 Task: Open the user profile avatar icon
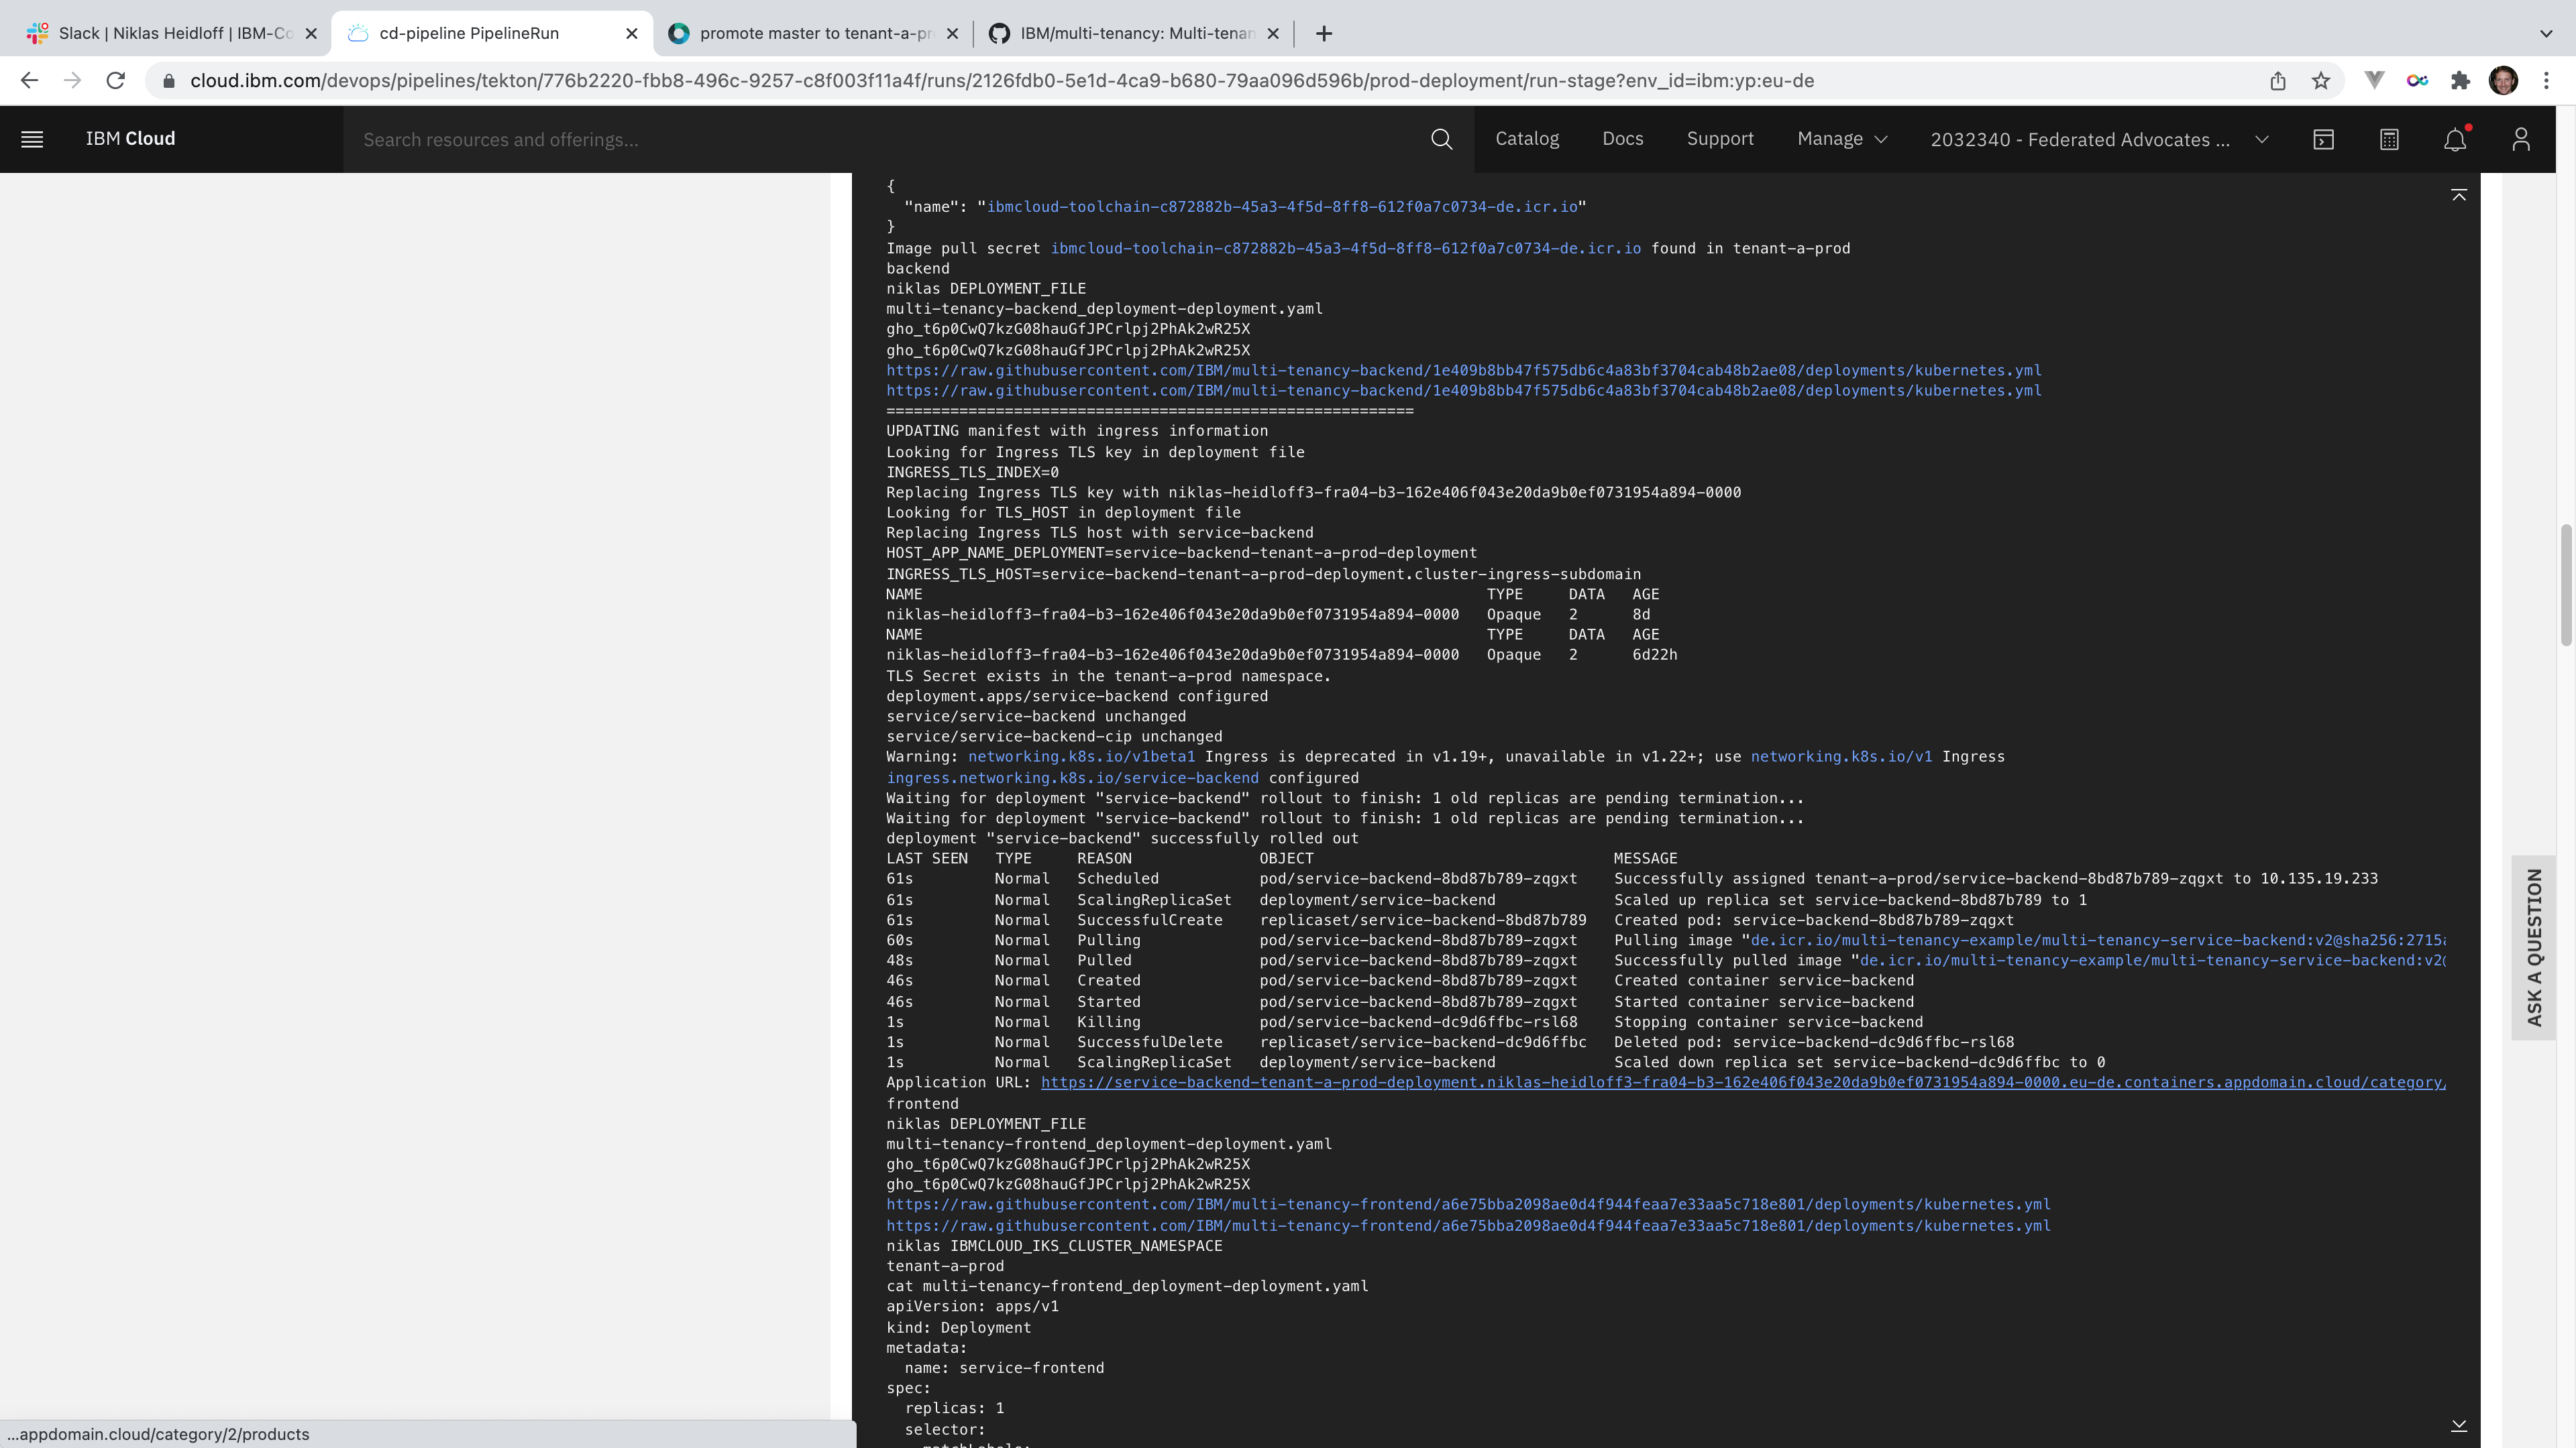pos(2520,139)
